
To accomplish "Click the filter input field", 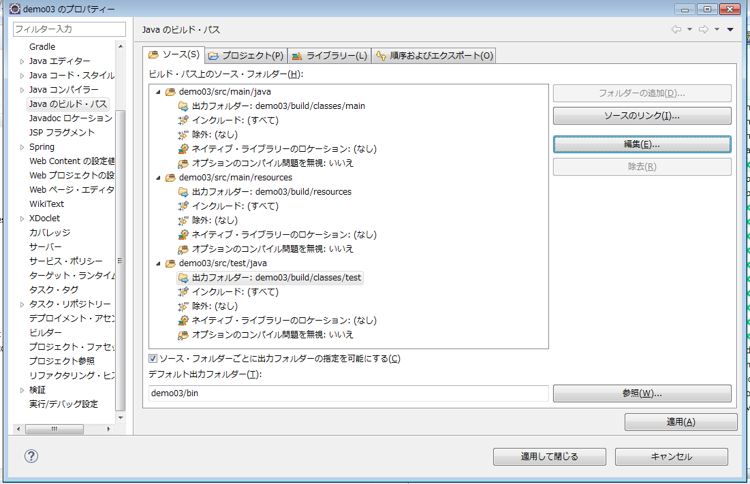I will tap(66, 29).
